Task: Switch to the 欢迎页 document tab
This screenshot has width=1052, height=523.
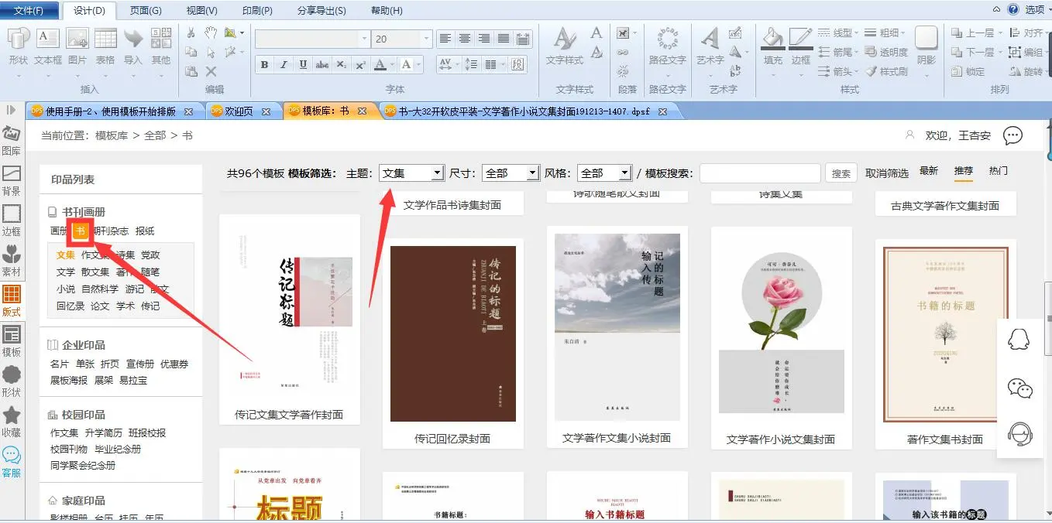Action: 239,111
